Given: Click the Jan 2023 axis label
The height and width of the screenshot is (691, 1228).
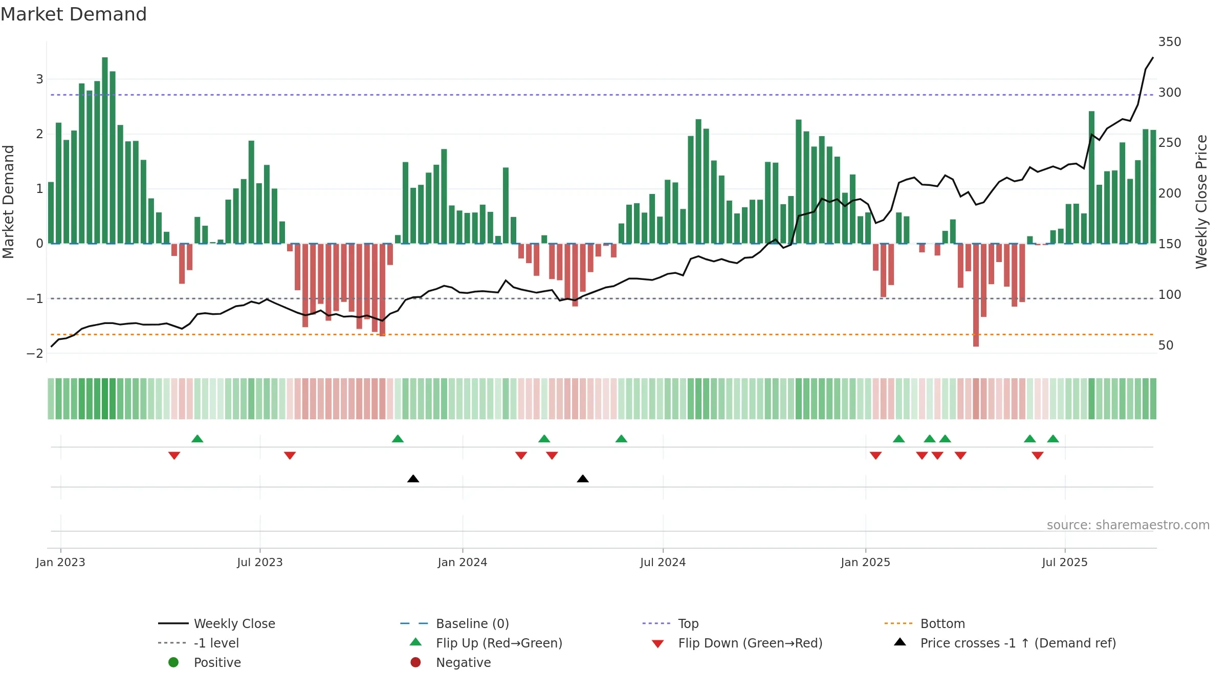Looking at the screenshot, I should pos(60,562).
